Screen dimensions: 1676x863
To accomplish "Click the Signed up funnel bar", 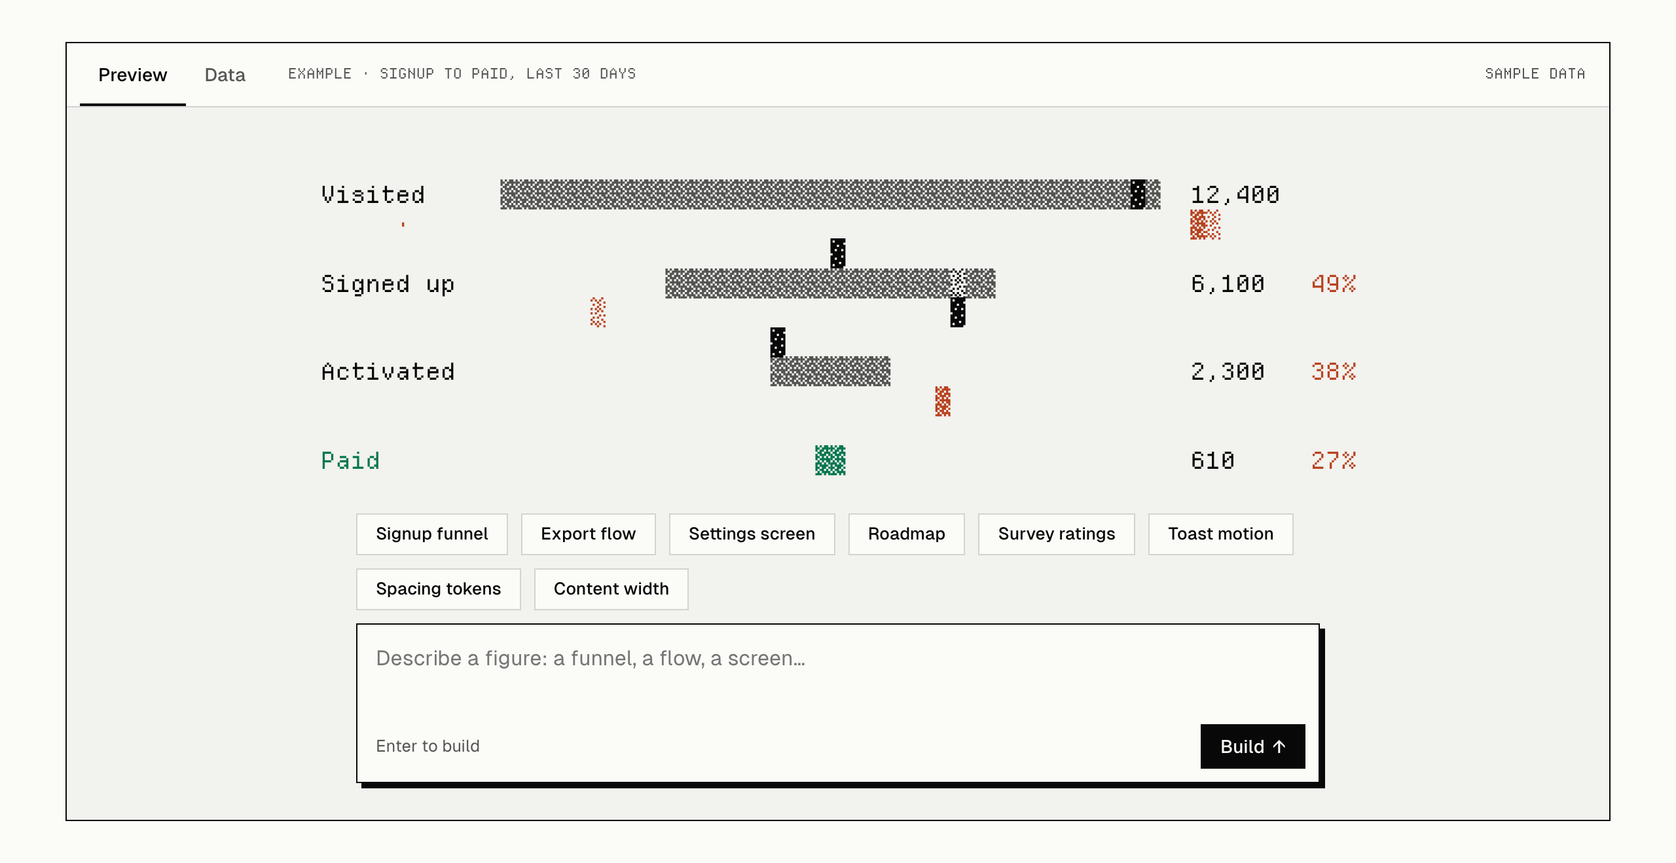I will tap(830, 284).
